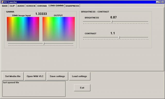Close the VLC Launcher window
Image resolution: width=165 pixels, height=99 pixels.
163,2
